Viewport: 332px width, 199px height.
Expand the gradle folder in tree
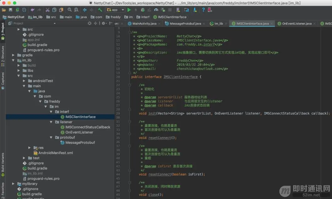point(13,55)
